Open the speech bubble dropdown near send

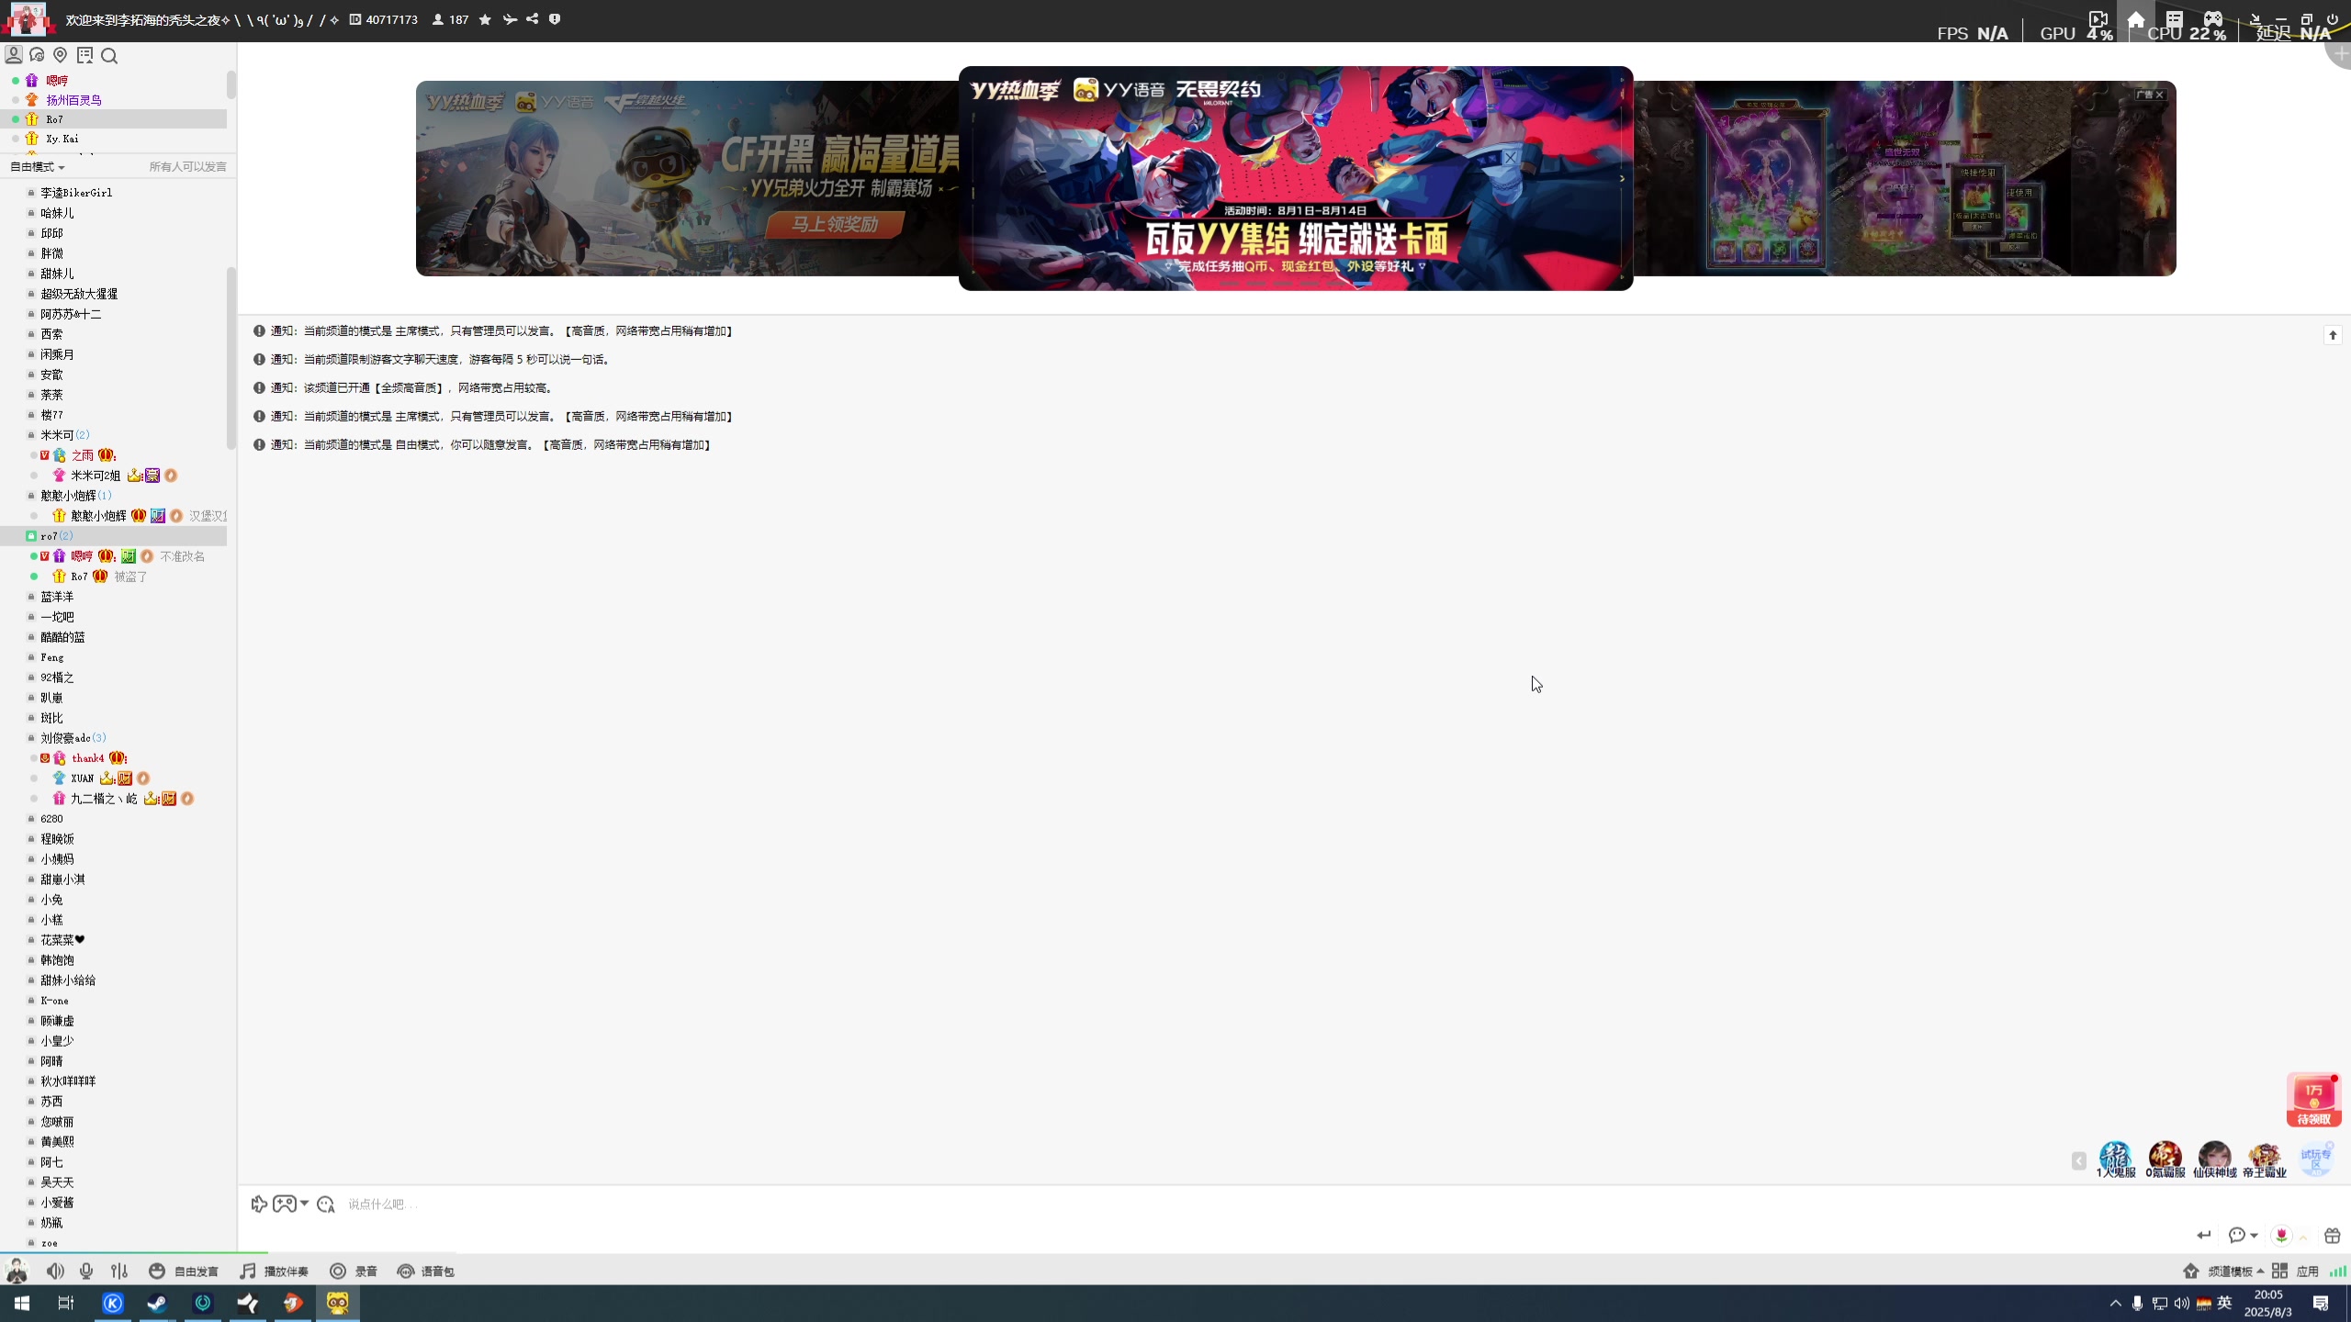coord(2243,1235)
